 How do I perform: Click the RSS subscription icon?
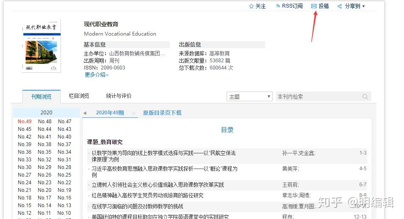point(278,6)
